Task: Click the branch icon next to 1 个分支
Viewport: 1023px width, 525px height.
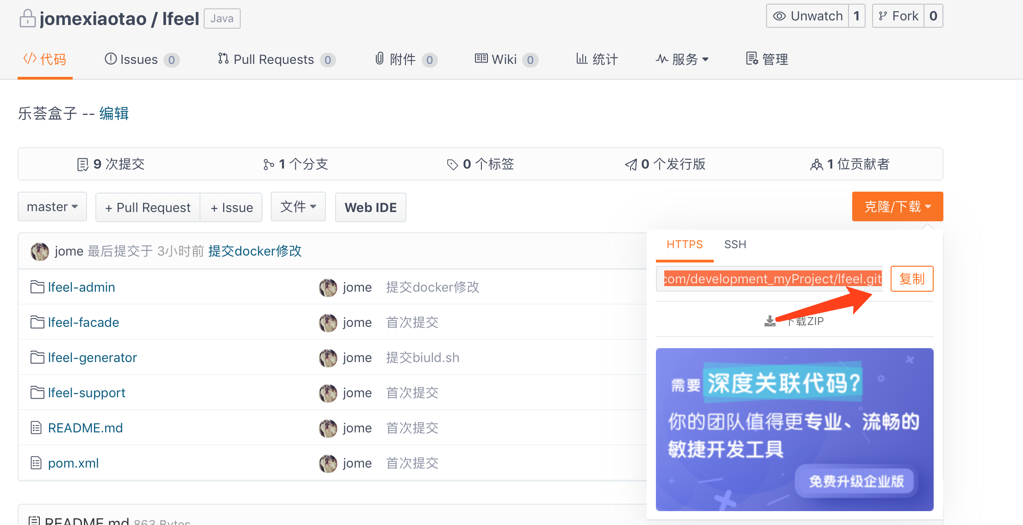Action: pos(268,164)
